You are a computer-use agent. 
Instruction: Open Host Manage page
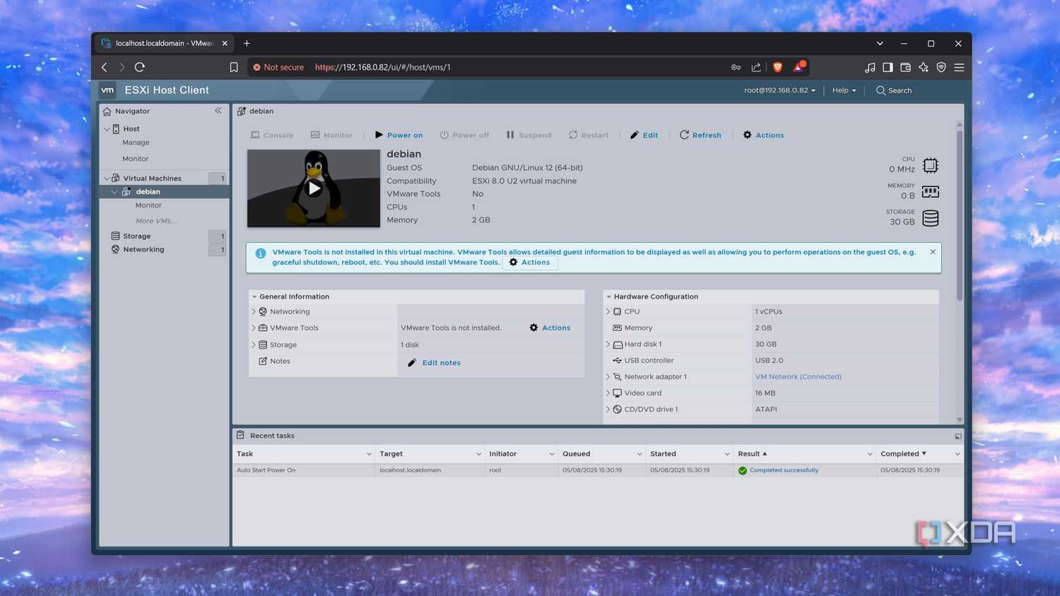point(136,143)
